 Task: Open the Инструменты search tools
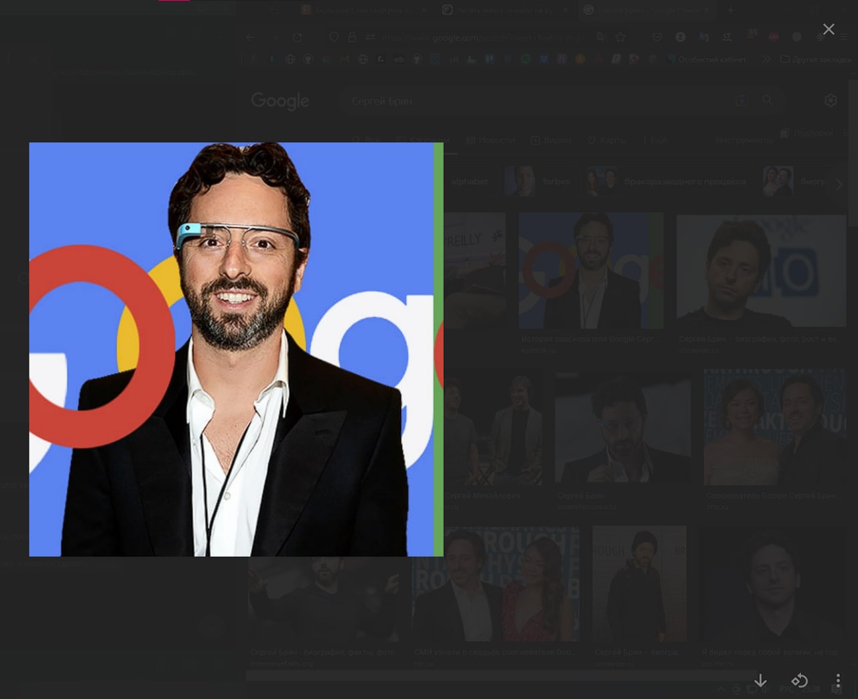point(744,140)
